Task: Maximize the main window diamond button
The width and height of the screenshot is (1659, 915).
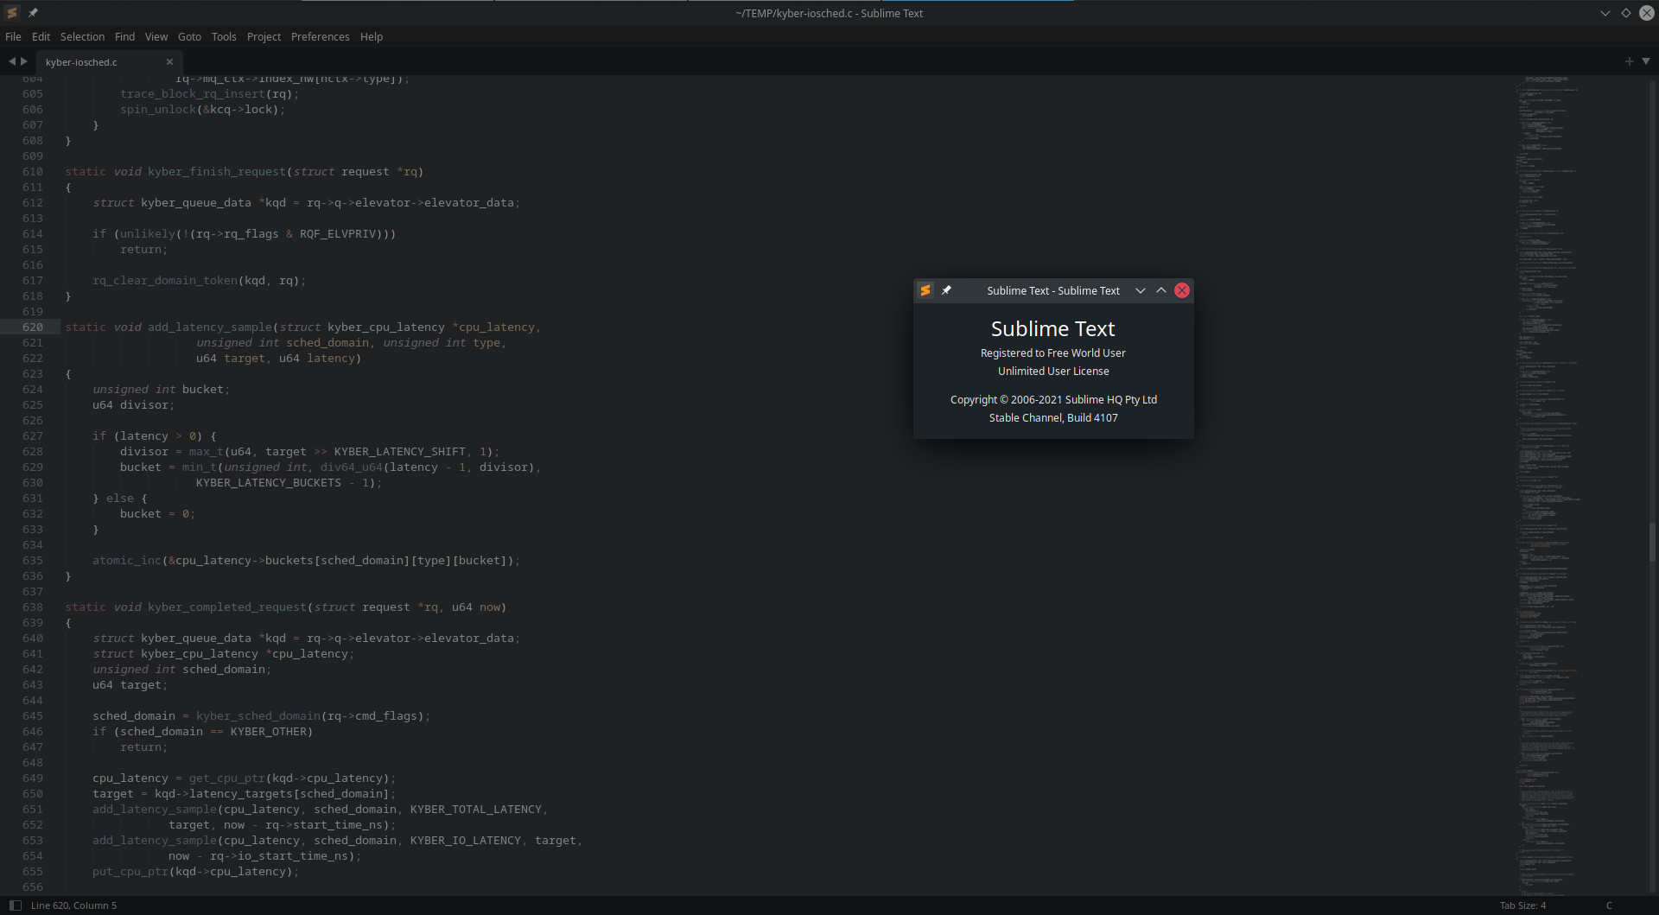Action: (x=1626, y=13)
